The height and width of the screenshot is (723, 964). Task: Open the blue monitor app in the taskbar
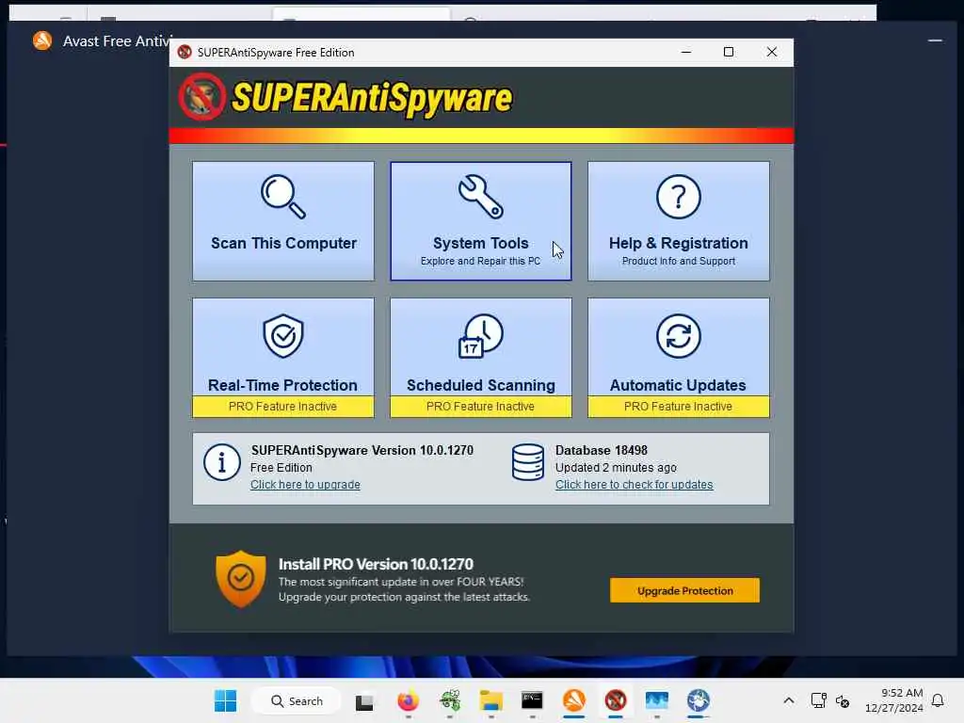(x=656, y=700)
